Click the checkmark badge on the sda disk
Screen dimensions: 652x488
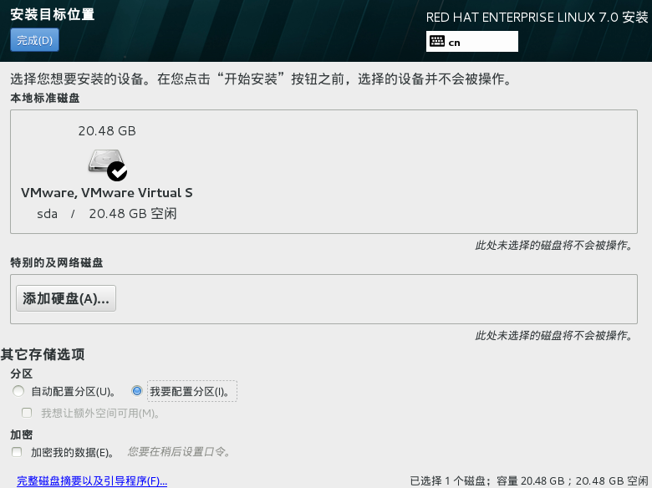click(x=117, y=171)
